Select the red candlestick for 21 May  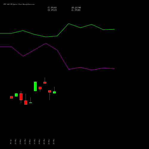pyautogui.click(x=50, y=91)
